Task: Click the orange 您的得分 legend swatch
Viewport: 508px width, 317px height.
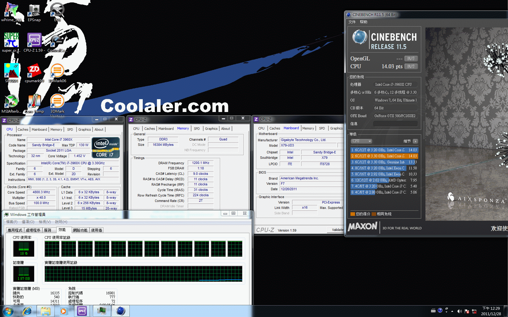Action: pyautogui.click(x=353, y=214)
